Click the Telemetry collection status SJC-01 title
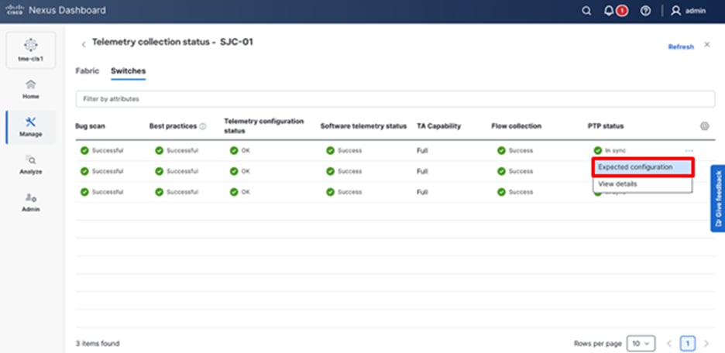Image resolution: width=725 pixels, height=353 pixels. [173, 42]
